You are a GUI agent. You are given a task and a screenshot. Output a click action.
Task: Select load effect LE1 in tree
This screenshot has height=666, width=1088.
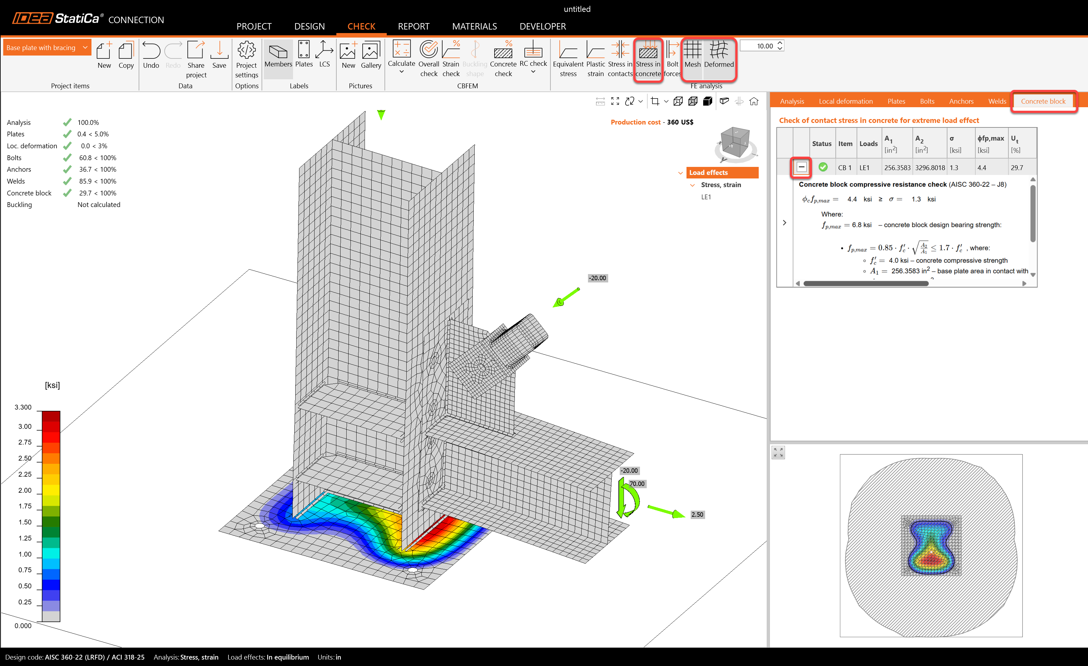[x=706, y=197]
